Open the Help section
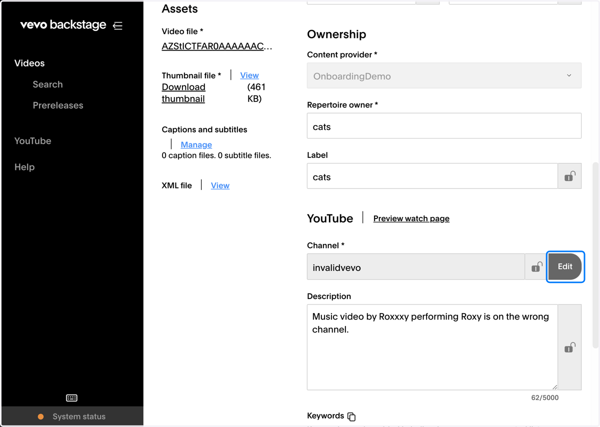The width and height of the screenshot is (600, 427). point(24,167)
